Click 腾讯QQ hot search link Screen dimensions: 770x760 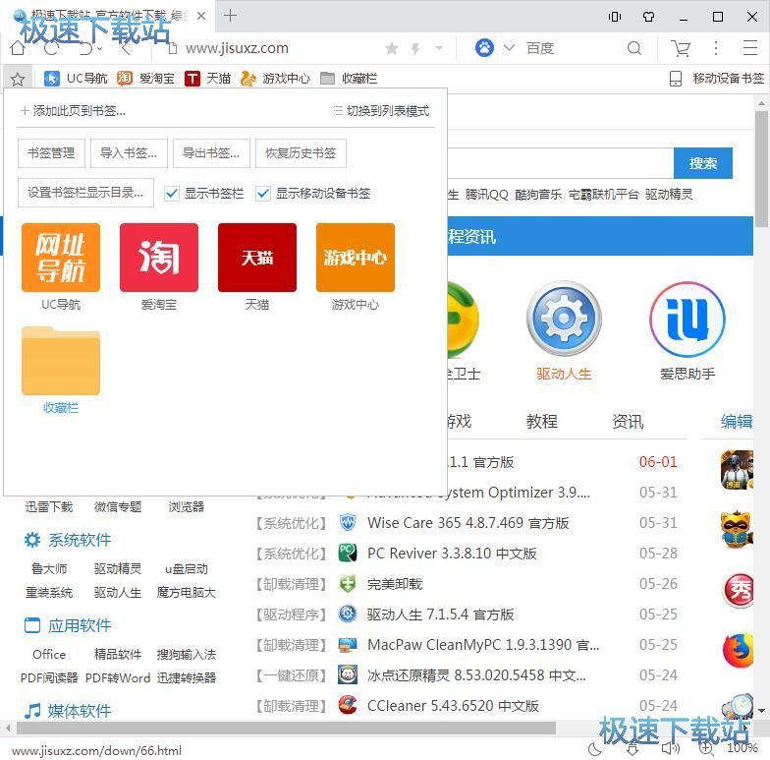click(487, 195)
